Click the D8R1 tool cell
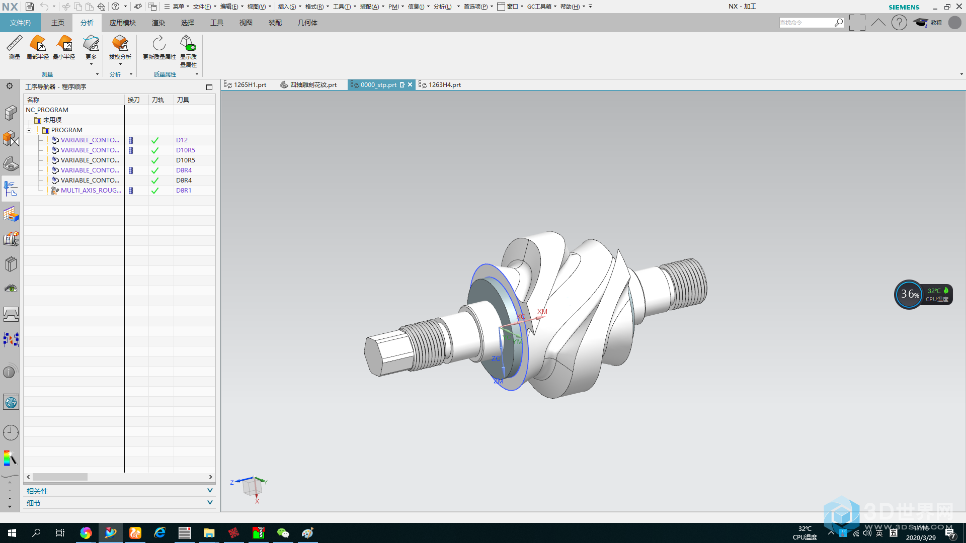966x543 pixels. pos(184,191)
